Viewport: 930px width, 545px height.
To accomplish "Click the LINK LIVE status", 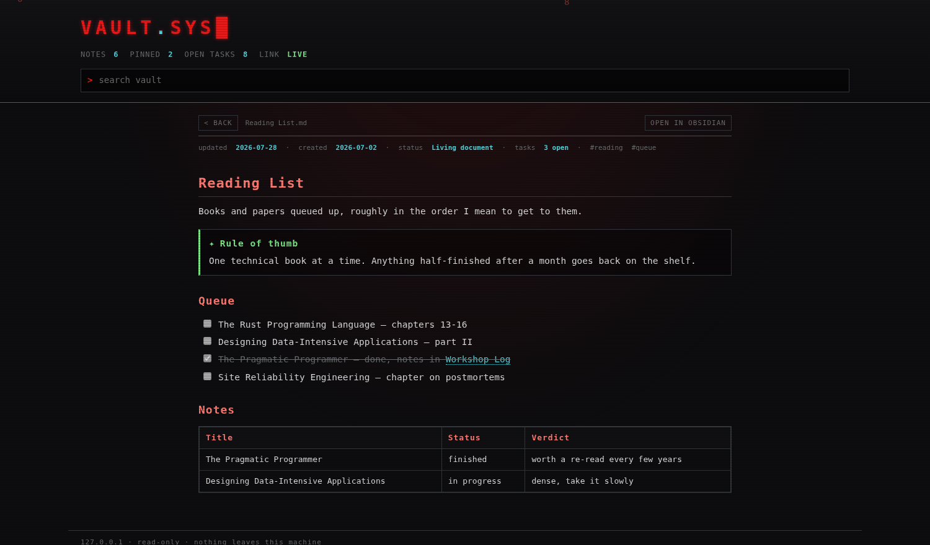I will coord(283,54).
